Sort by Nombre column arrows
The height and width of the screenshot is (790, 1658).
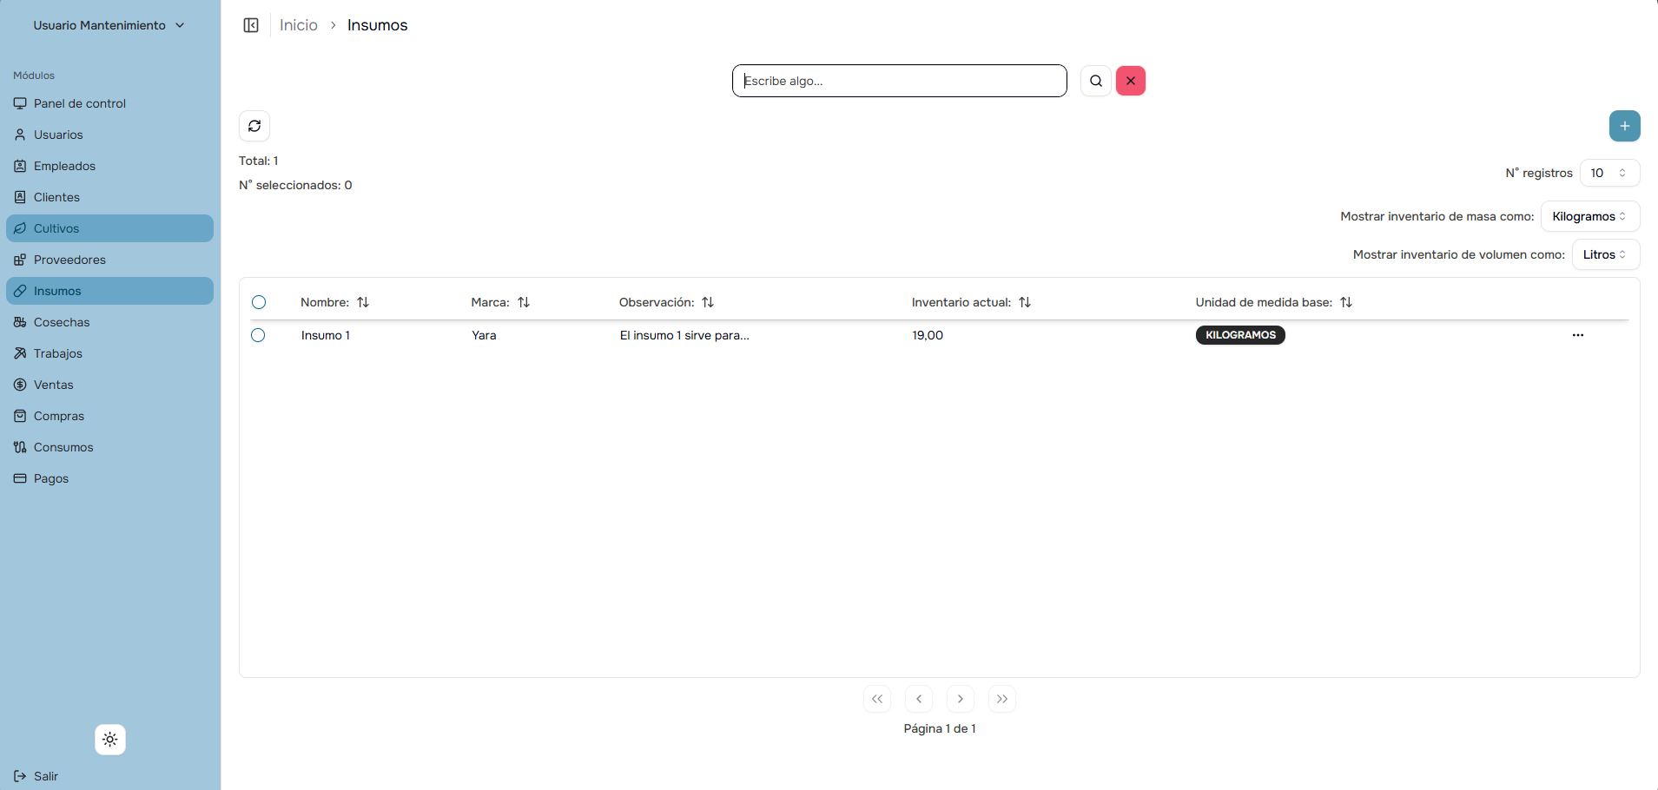[x=363, y=302]
